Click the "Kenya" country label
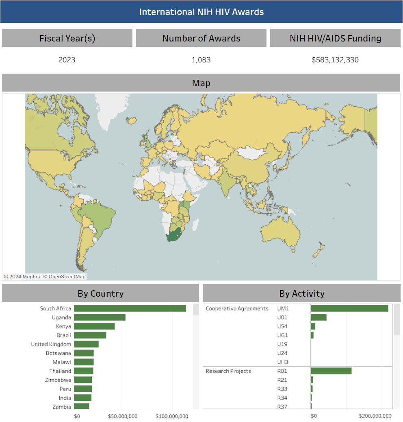The image size is (403, 422). click(63, 326)
